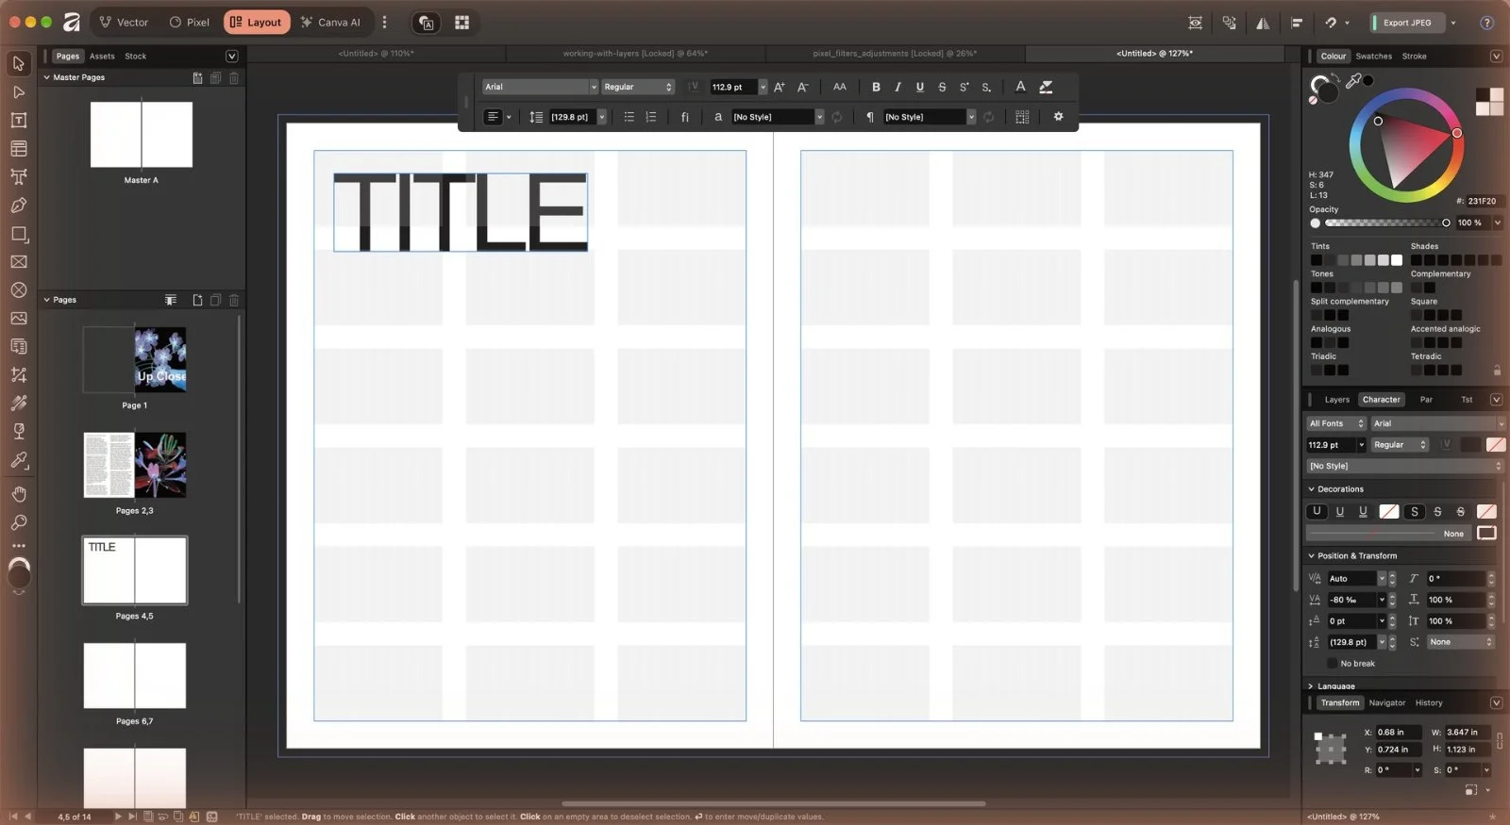1510x825 pixels.
Task: Toggle ligatures fi button
Action: tap(685, 117)
